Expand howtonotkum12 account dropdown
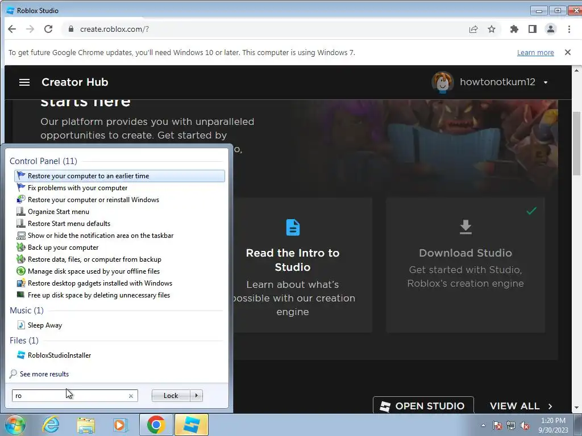Screen dimensions: 582x436 [x=546, y=82]
